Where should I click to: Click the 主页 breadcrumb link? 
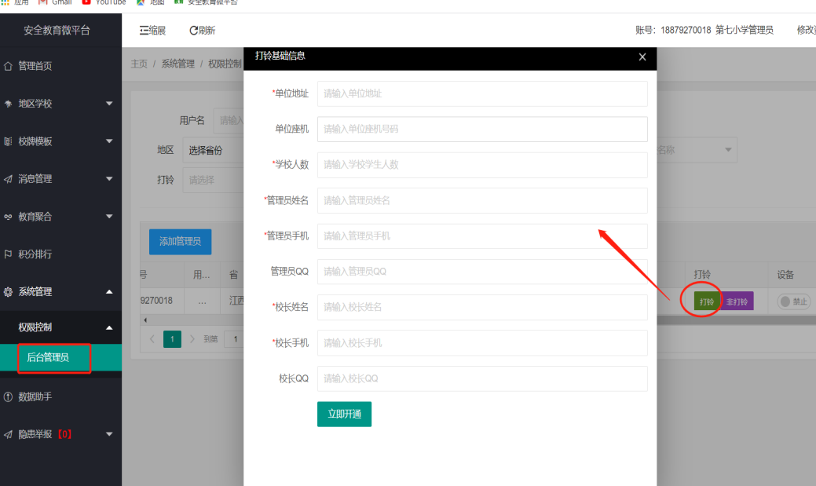tap(139, 64)
